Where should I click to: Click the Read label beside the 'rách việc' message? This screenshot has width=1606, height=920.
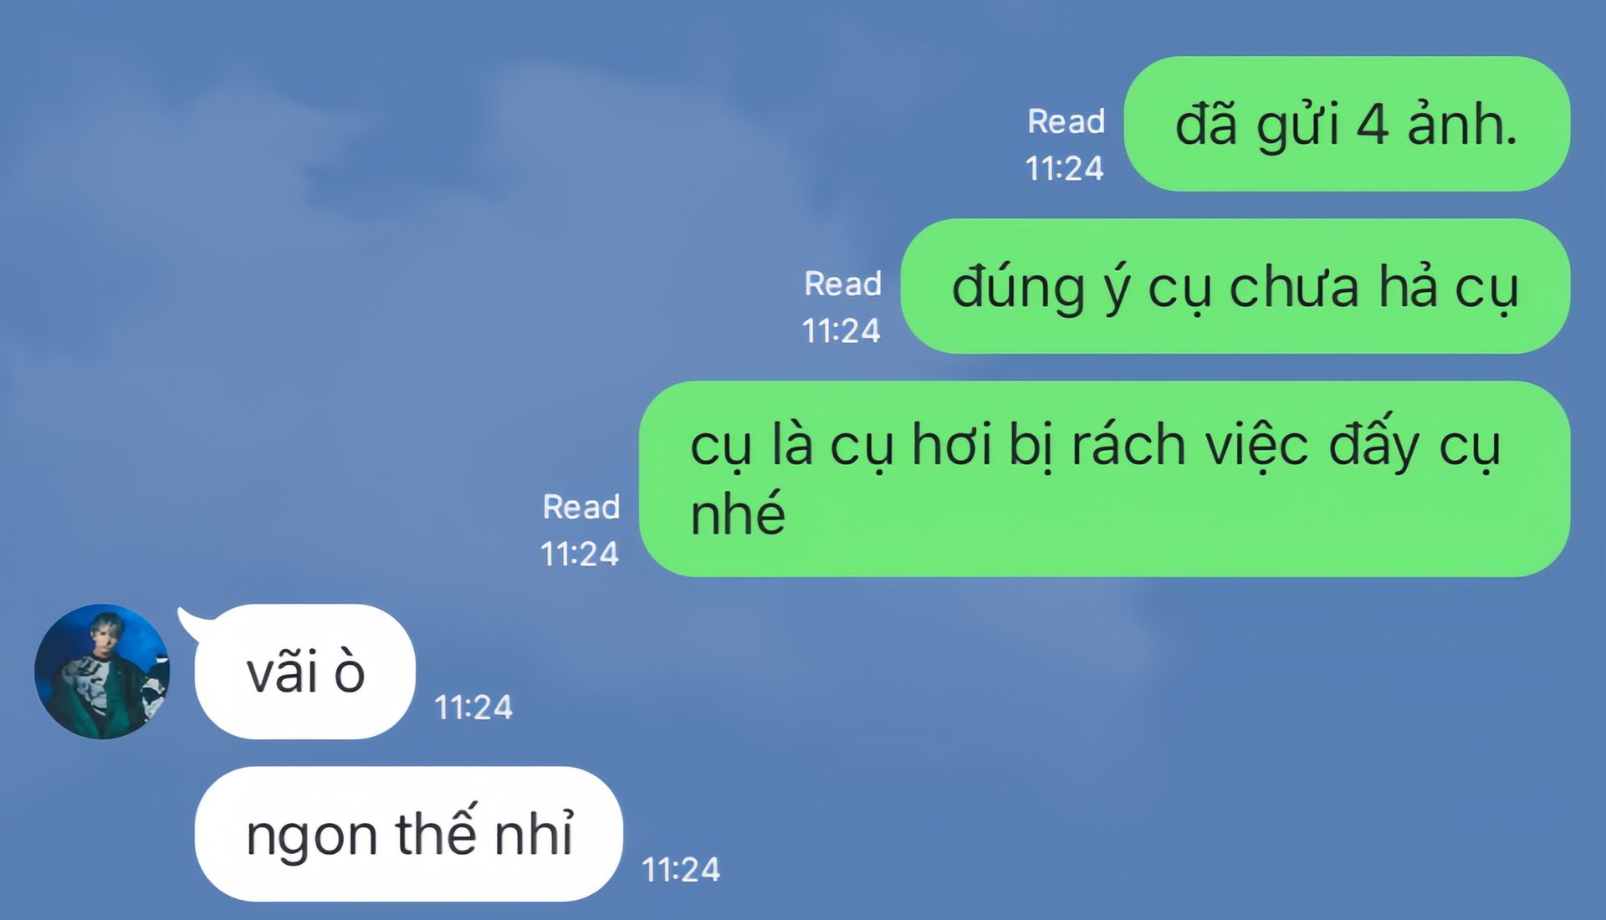pos(581,507)
